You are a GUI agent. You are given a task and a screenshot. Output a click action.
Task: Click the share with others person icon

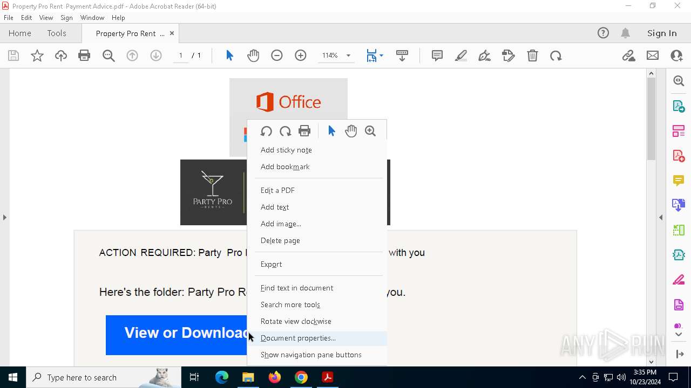click(676, 56)
